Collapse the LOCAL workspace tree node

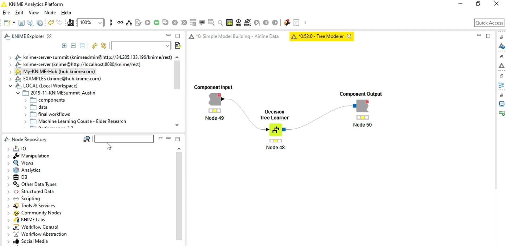pos(10,86)
